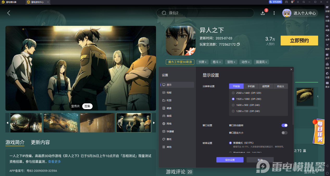
Task: Take a screenshot with 截图 scissors icon
Action: [327, 46]
